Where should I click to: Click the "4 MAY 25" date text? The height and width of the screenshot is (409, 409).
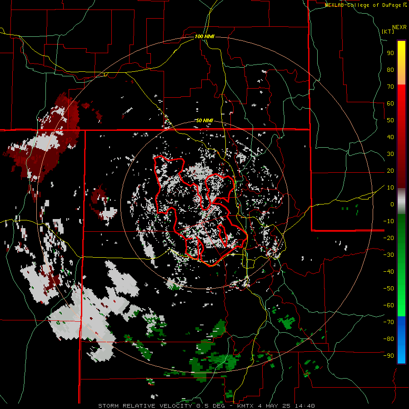pyautogui.click(x=274, y=406)
